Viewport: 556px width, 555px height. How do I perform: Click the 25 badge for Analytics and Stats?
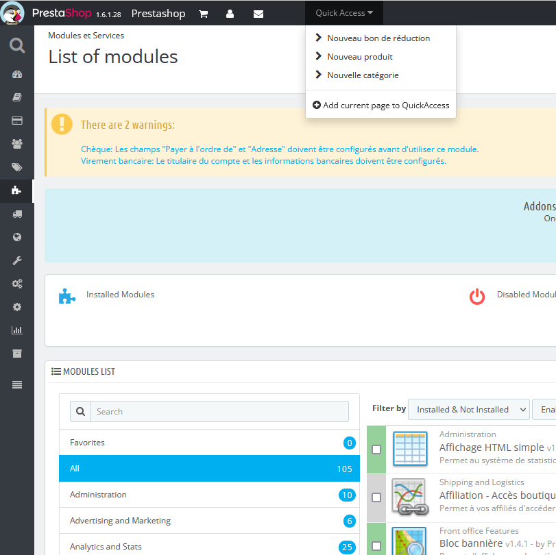click(x=347, y=547)
